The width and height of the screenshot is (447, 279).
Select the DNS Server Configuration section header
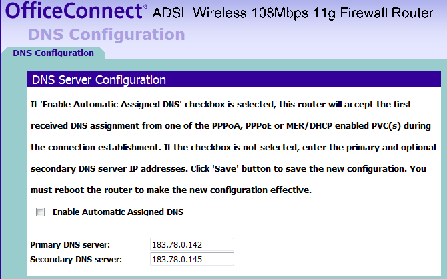tap(99, 80)
